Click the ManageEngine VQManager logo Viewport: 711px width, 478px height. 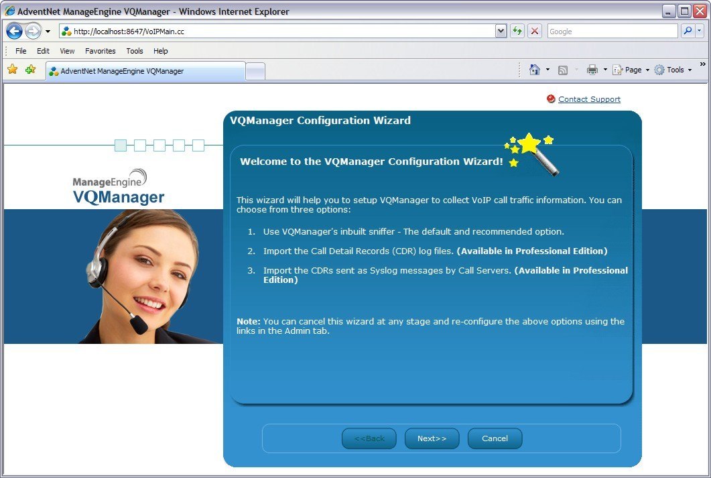click(x=119, y=187)
